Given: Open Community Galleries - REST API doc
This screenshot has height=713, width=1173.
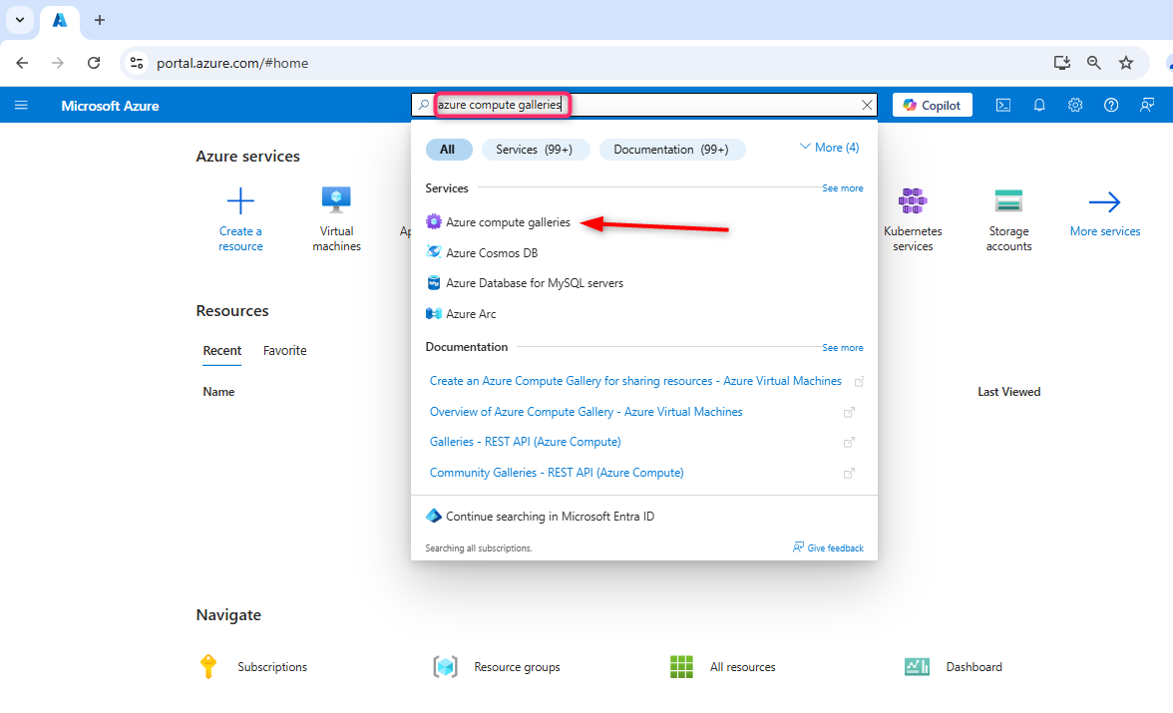Looking at the screenshot, I should [x=557, y=472].
